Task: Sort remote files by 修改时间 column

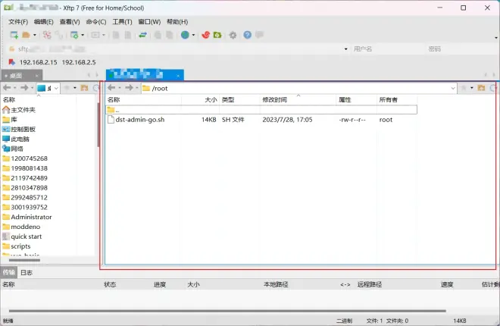Action: 298,100
